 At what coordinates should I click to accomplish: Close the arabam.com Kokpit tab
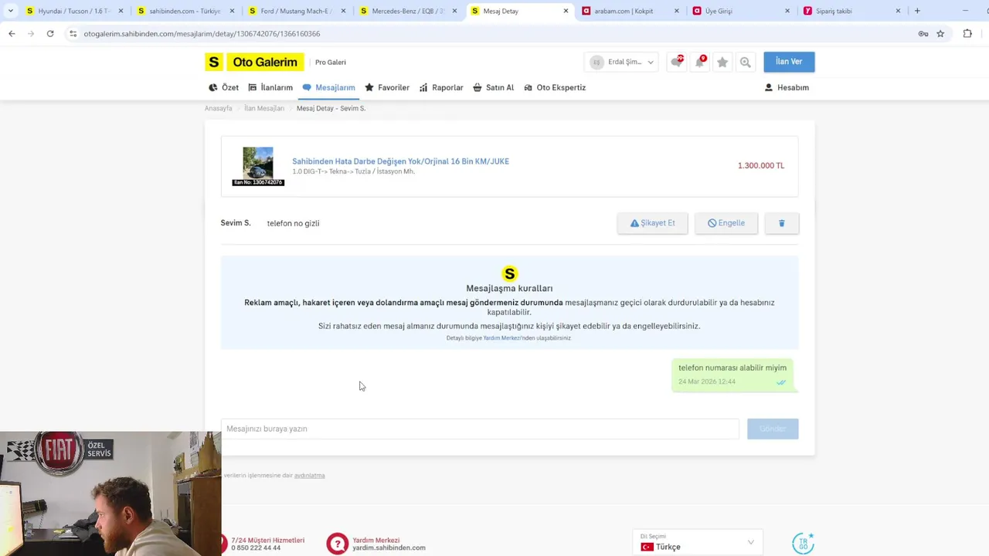pos(677,11)
